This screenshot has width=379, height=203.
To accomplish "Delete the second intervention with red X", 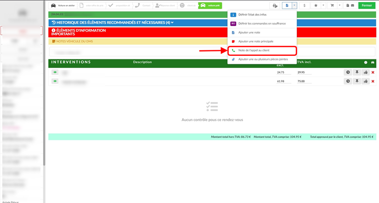I will 372,81.
